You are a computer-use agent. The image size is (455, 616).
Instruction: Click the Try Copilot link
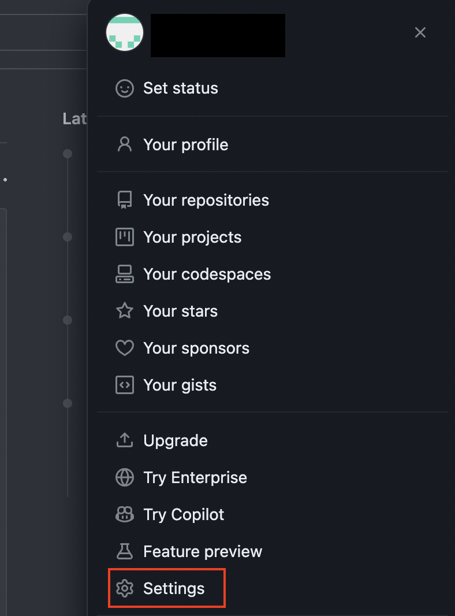tap(184, 514)
